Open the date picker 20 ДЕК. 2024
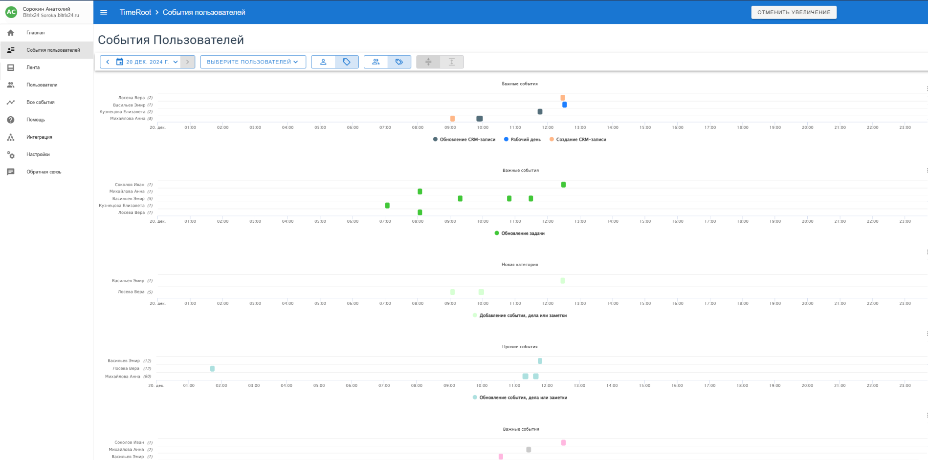This screenshot has height=460, width=928. [147, 62]
